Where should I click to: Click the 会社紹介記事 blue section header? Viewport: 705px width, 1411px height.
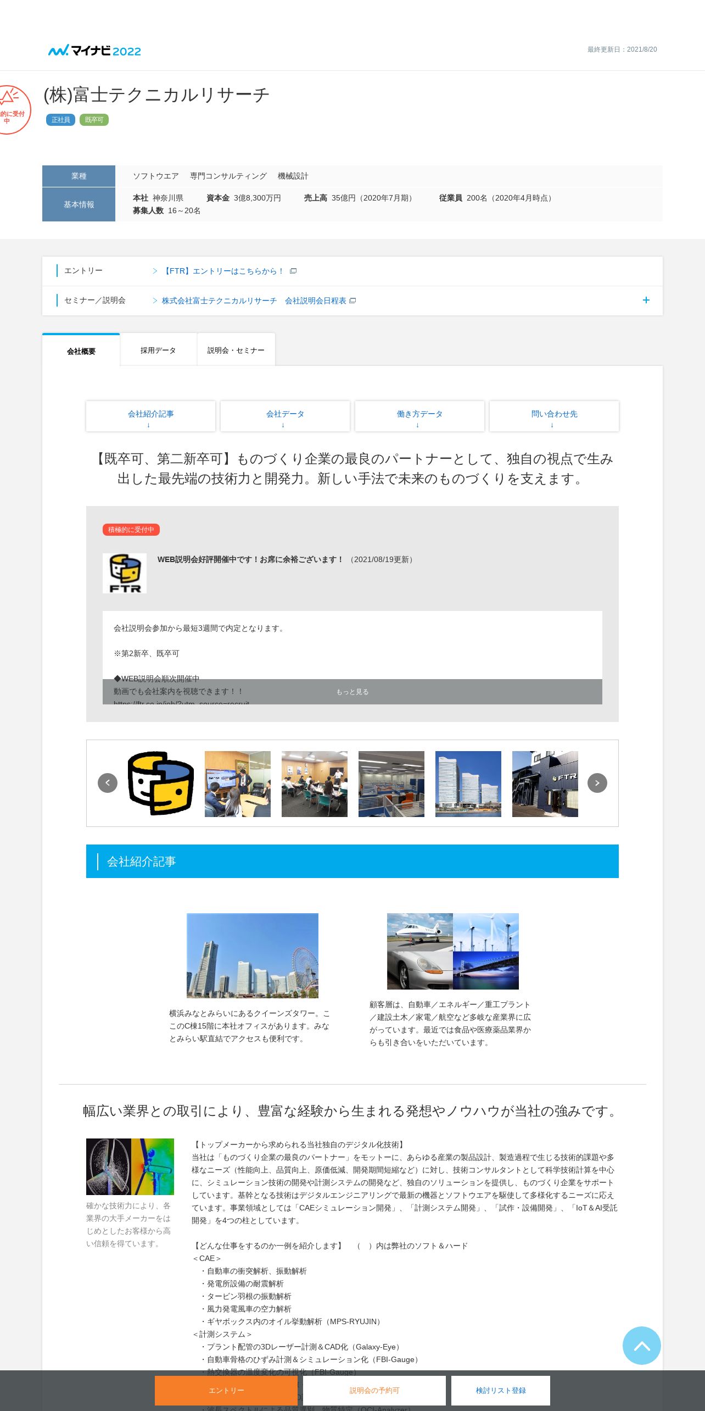[352, 861]
